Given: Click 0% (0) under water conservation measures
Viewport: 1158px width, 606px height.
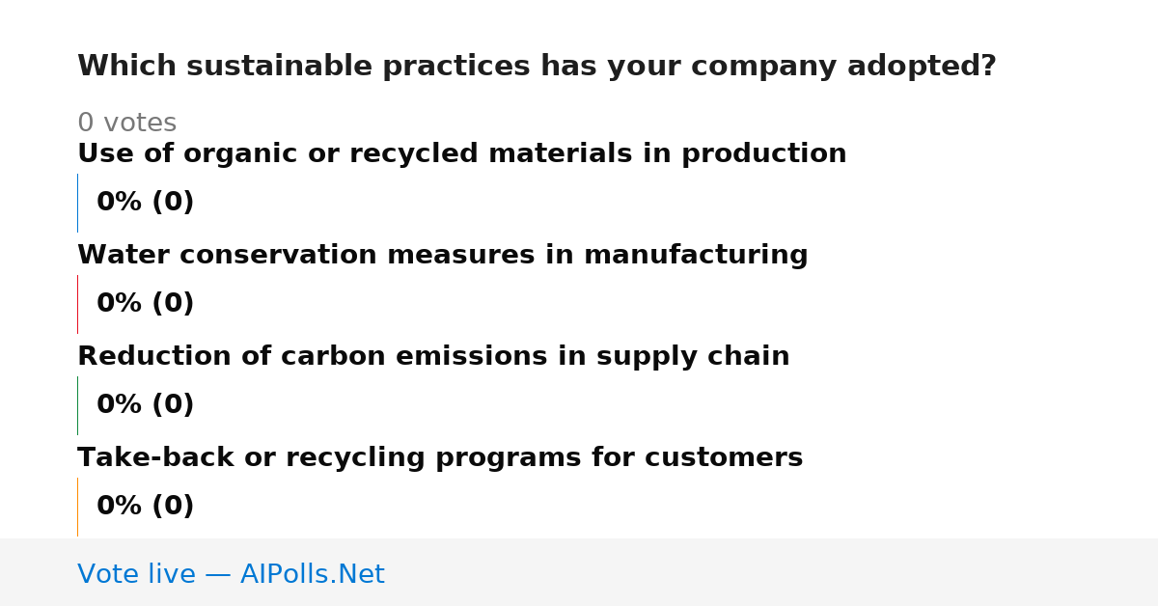Looking at the screenshot, I should (x=145, y=304).
